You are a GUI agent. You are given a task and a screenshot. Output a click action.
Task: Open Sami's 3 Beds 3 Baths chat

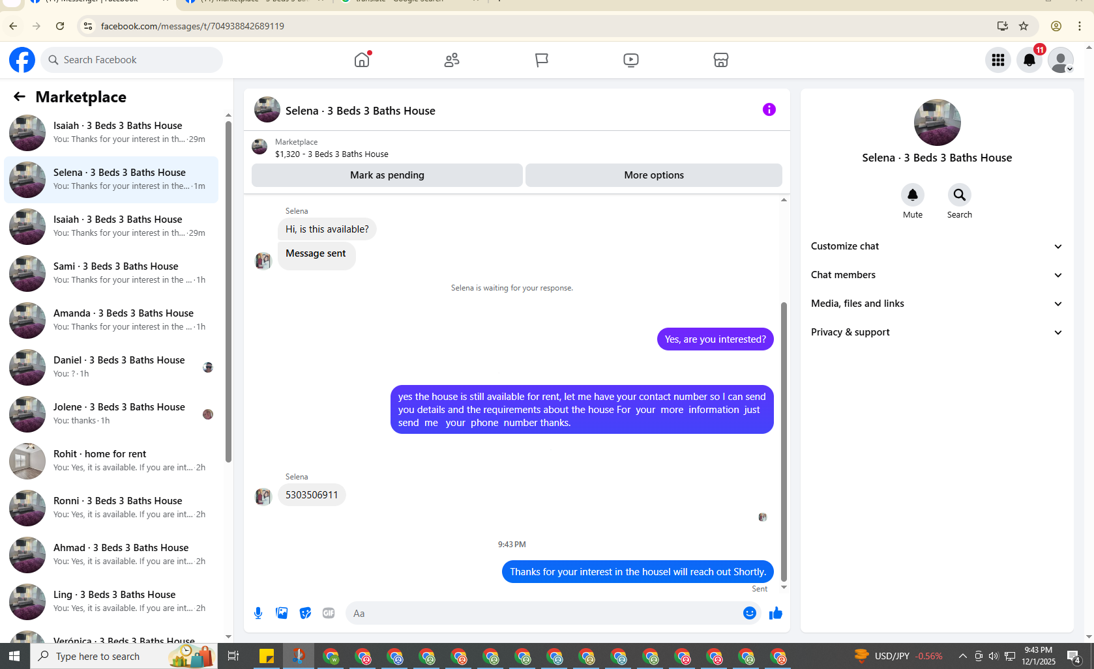click(x=111, y=274)
